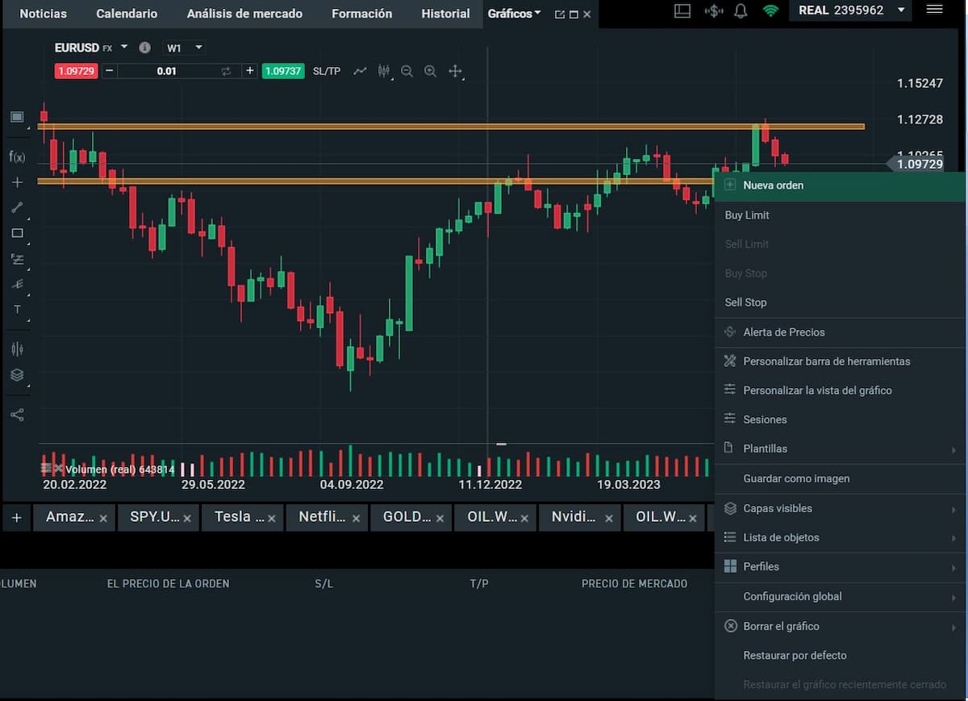Open the notifications bell
968x701 pixels.
tap(741, 10)
